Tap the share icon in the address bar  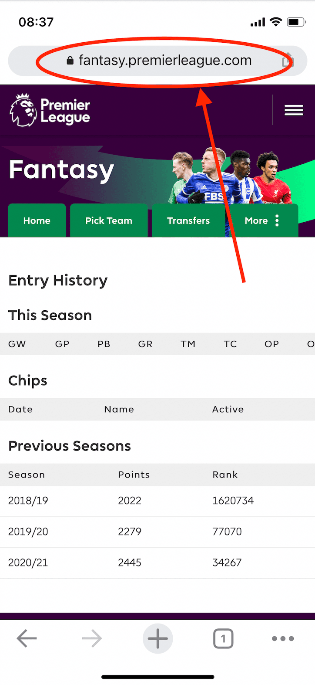[288, 61]
